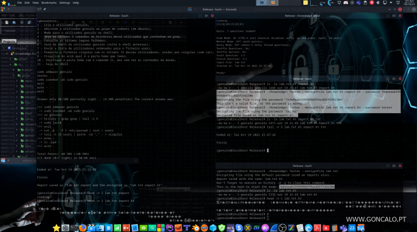Screen dimensions: 417x232
Task: Switch to the Projects tab
Action: (x=9, y=41)
